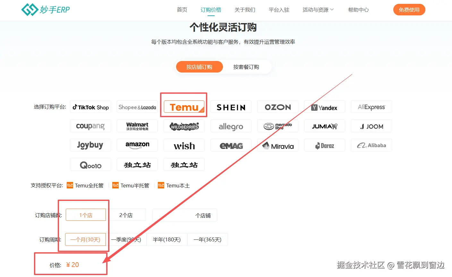Image resolution: width=452 pixels, height=277 pixels.
Task: Choose the OZON platform logo
Action: tap(278, 107)
